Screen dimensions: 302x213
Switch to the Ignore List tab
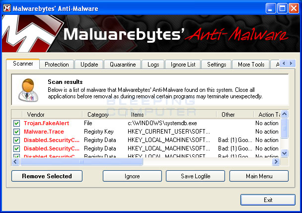pyautogui.click(x=183, y=65)
